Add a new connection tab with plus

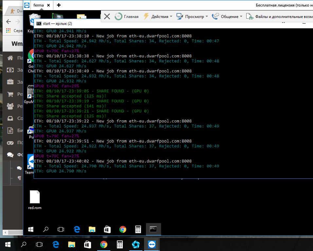pyautogui.click(x=59, y=5)
